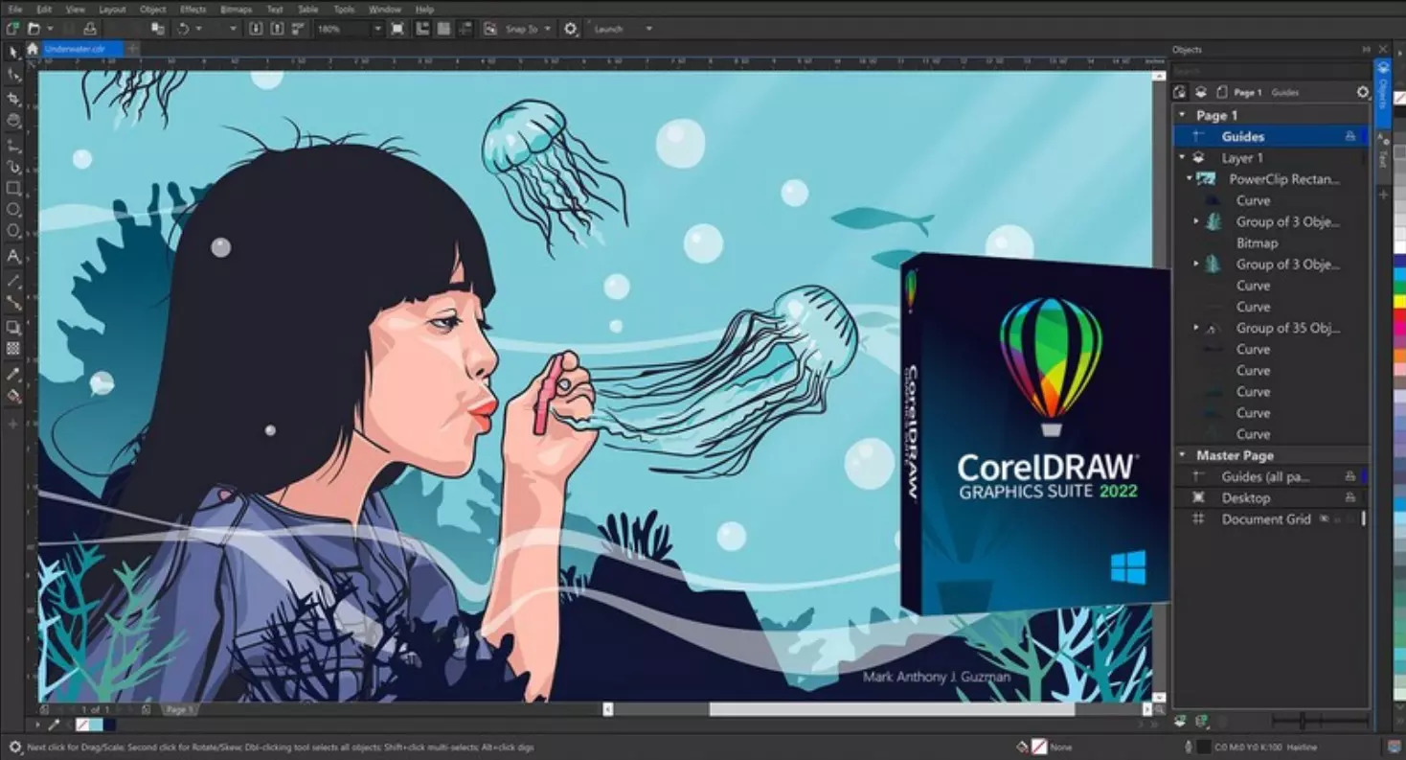
Task: Collapse the PowerClip Rectangle node
Action: click(x=1189, y=178)
